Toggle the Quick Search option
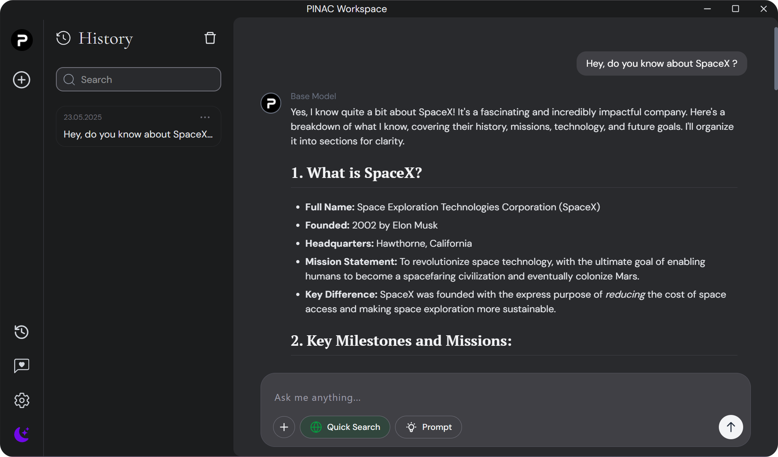Screen dimensions: 778x457 click(x=345, y=427)
